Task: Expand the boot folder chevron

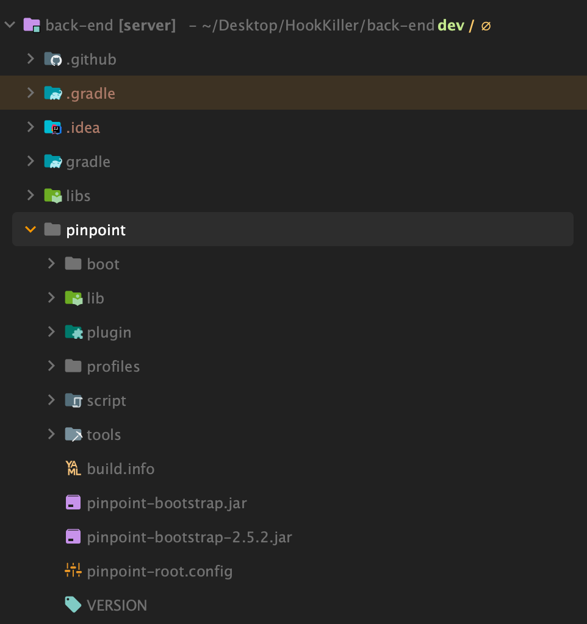Action: pos(51,263)
